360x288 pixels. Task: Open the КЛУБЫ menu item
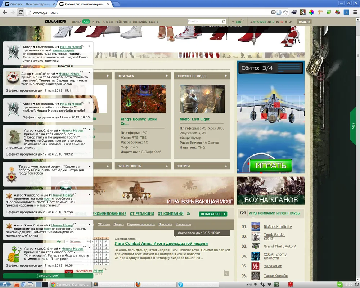[x=108, y=22]
